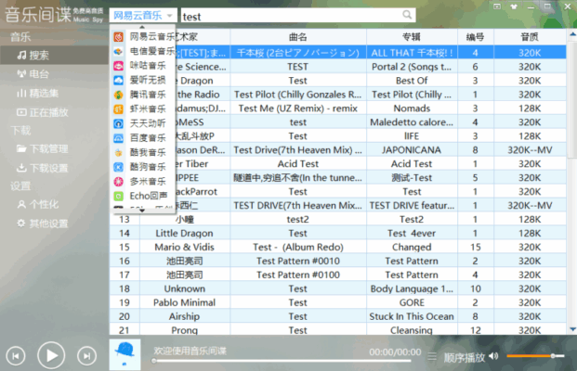
Task: Click the results scrollbar up arrow
Action: pyautogui.click(x=572, y=34)
